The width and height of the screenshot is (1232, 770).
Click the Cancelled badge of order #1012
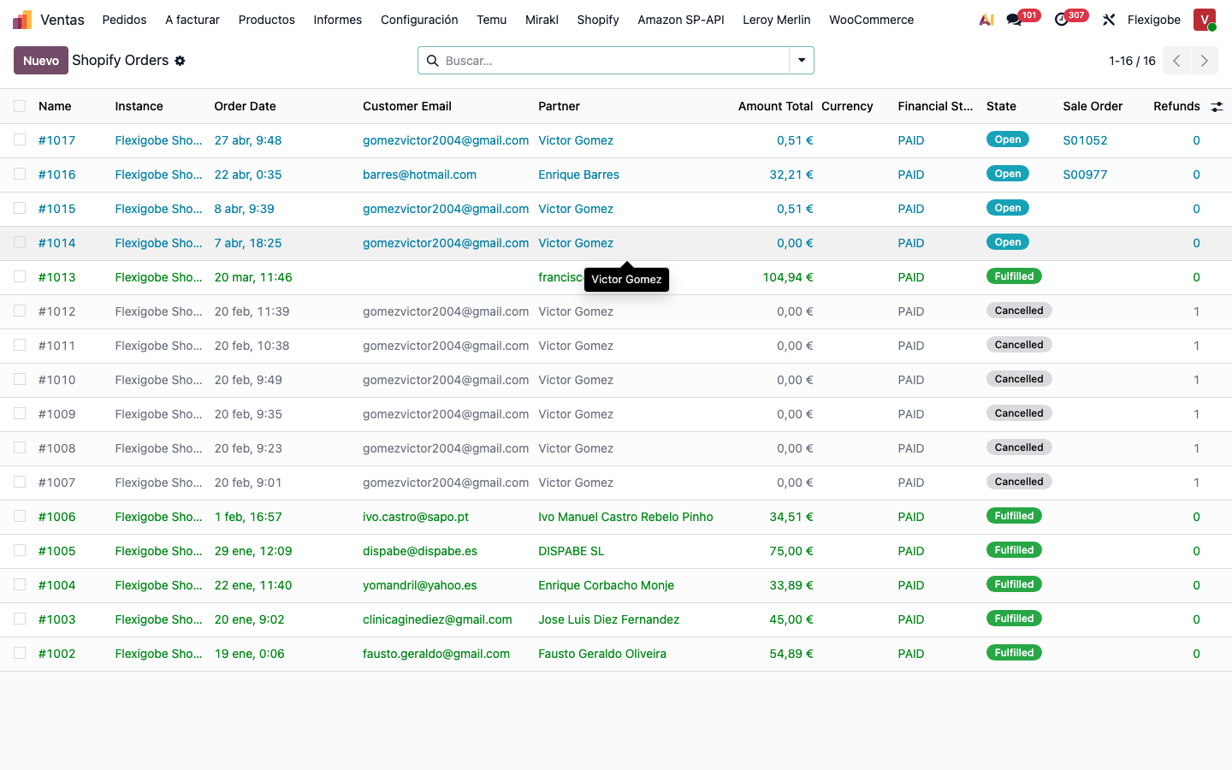pyautogui.click(x=1019, y=311)
